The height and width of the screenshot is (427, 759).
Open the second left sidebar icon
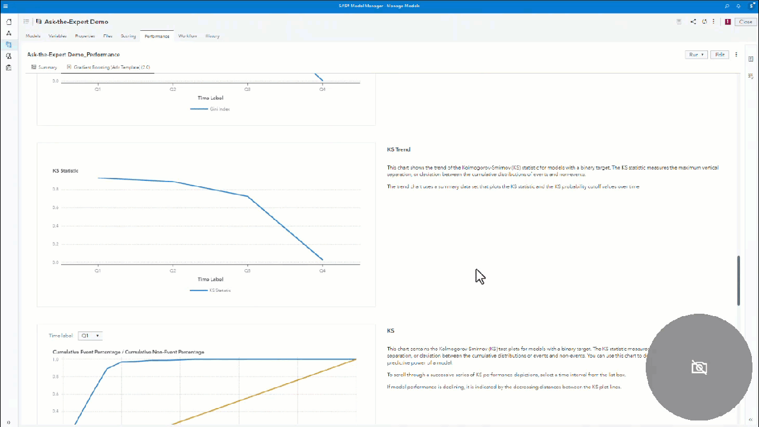9,33
